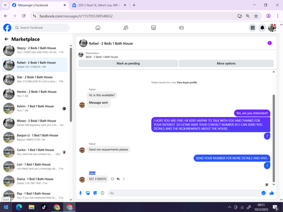Click the $820 listing thumbnail
The height and width of the screenshot is (212, 283).
81,55
